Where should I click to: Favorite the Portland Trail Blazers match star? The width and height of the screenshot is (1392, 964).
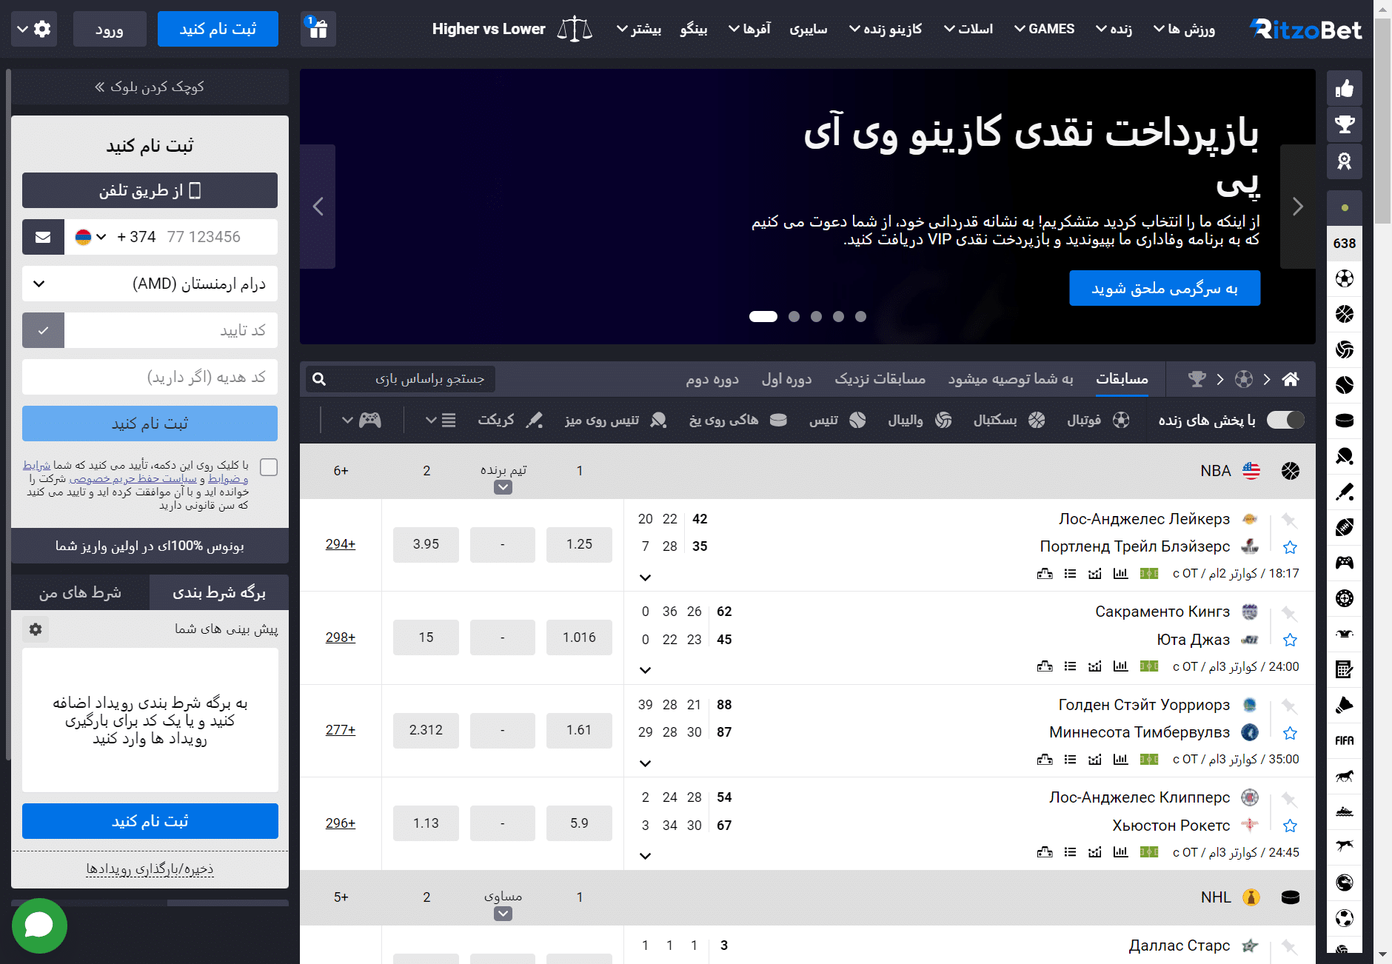pyautogui.click(x=1290, y=547)
